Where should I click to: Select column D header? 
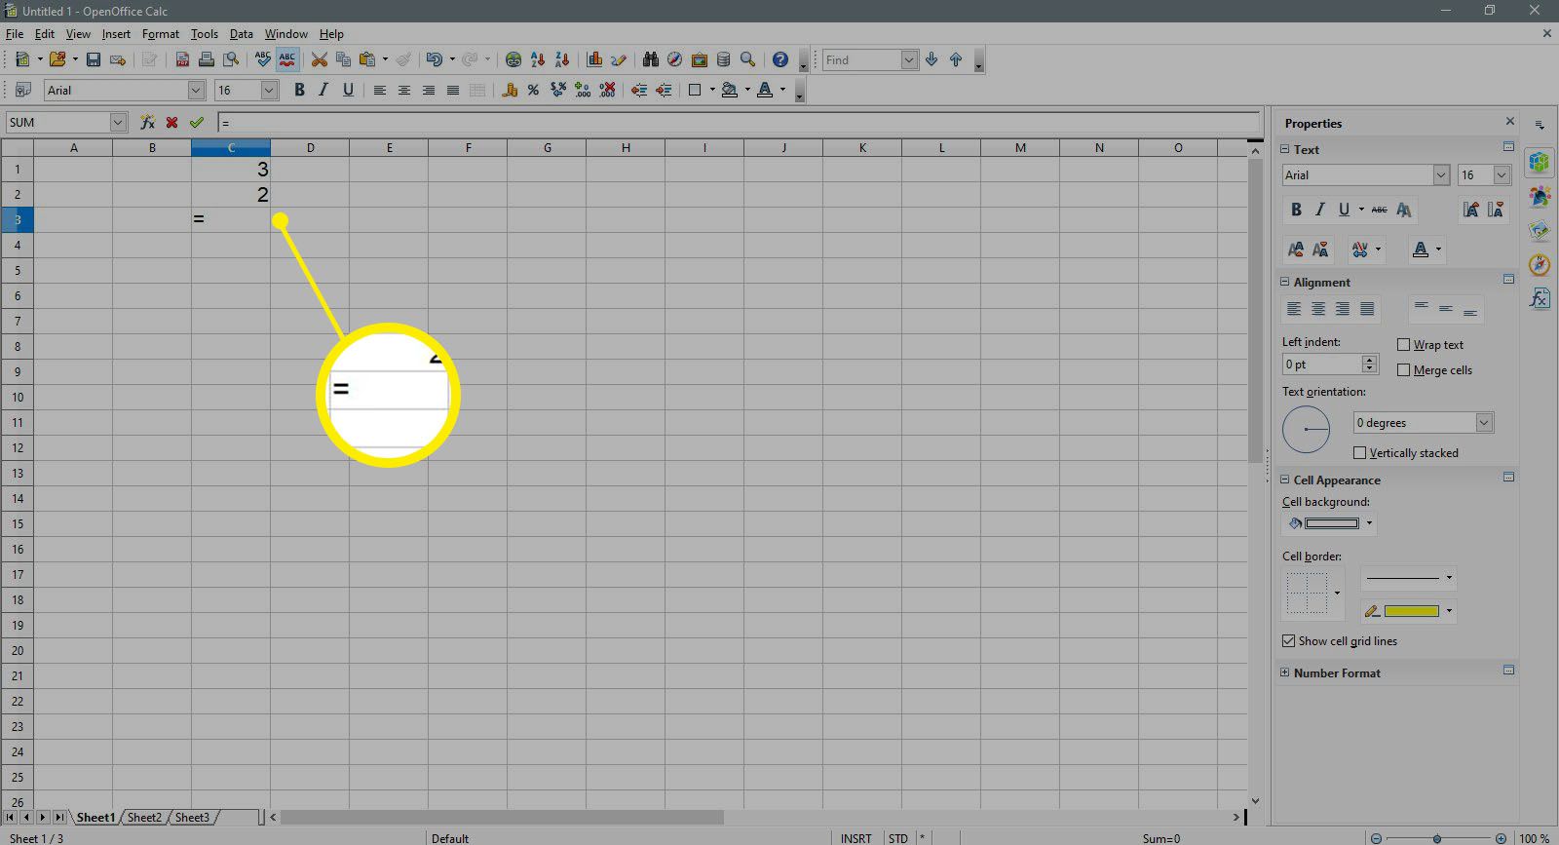click(310, 148)
